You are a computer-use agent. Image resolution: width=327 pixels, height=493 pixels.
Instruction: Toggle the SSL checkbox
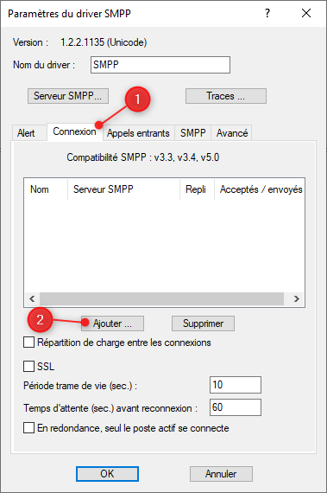tap(28, 367)
